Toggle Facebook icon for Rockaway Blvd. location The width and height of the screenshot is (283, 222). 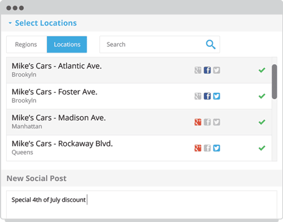pyautogui.click(x=207, y=148)
